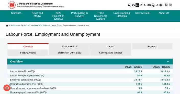
Task: Open the LinkedIn icon link
Action: click(x=137, y=5)
